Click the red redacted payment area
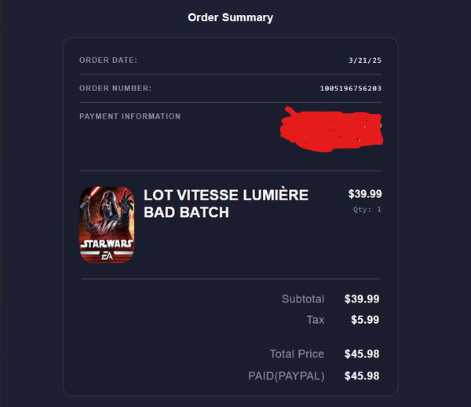This screenshot has width=471, height=407. 331,130
